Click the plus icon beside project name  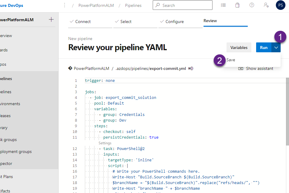[x=51, y=20]
